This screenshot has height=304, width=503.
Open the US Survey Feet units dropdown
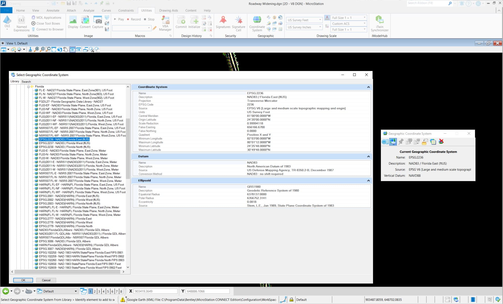320,20
